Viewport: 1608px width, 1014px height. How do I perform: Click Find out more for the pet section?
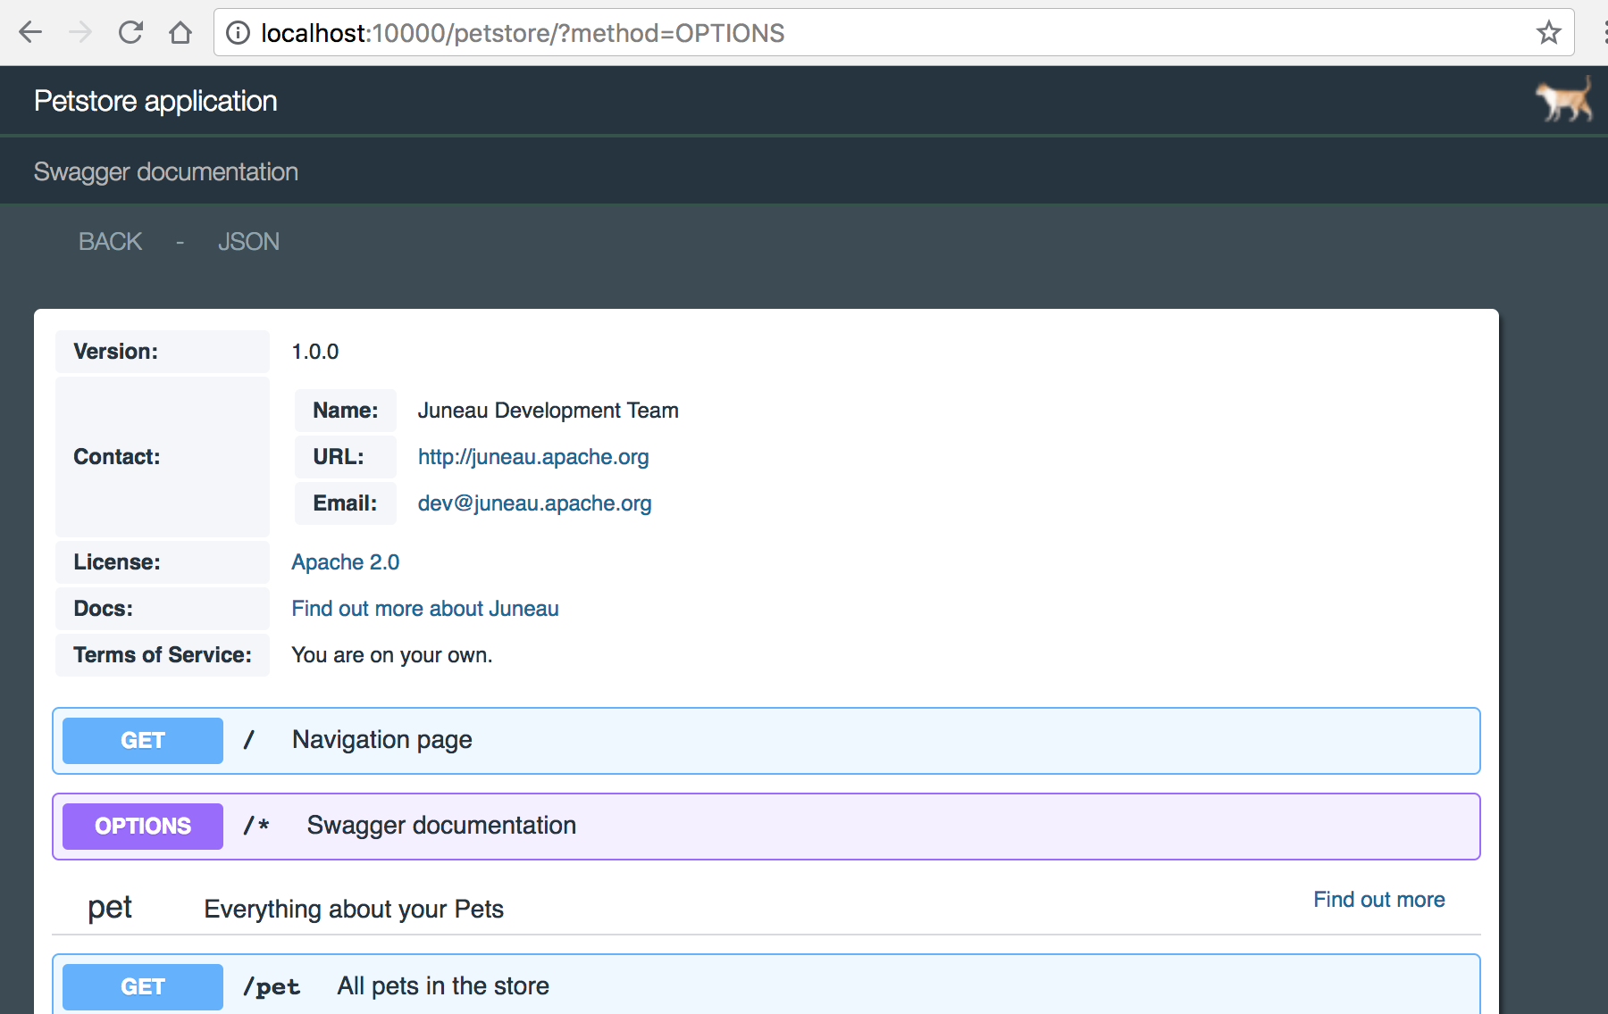coord(1378,900)
